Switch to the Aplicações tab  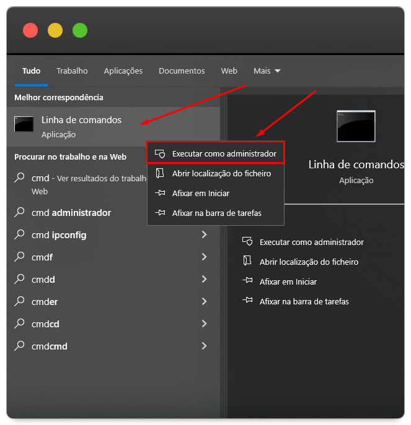pyautogui.click(x=123, y=71)
